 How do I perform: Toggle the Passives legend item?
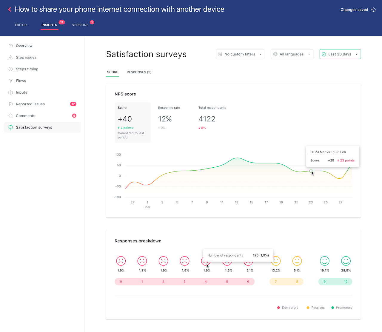click(x=315, y=308)
